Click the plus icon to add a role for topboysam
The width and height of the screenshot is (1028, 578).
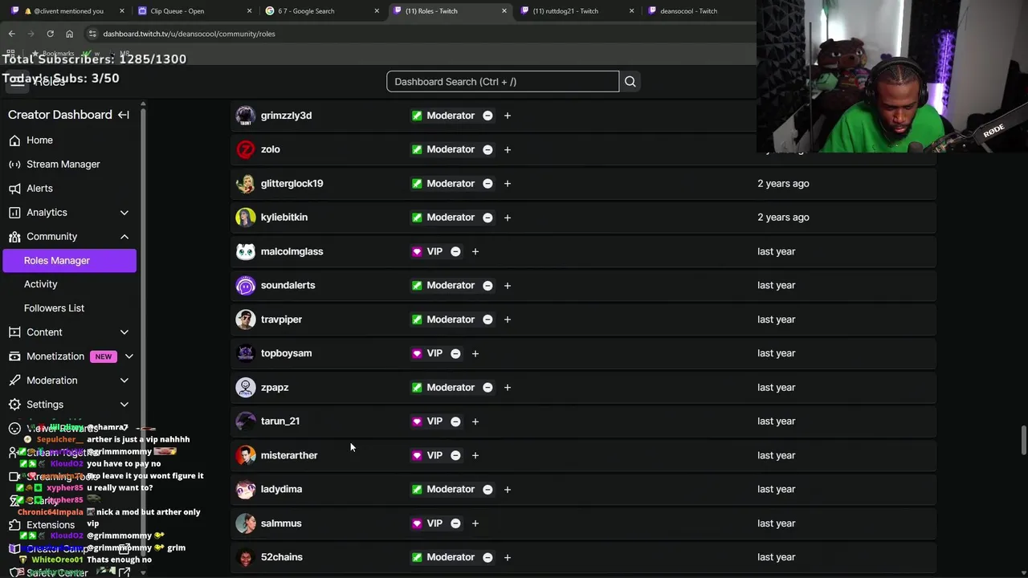(475, 353)
